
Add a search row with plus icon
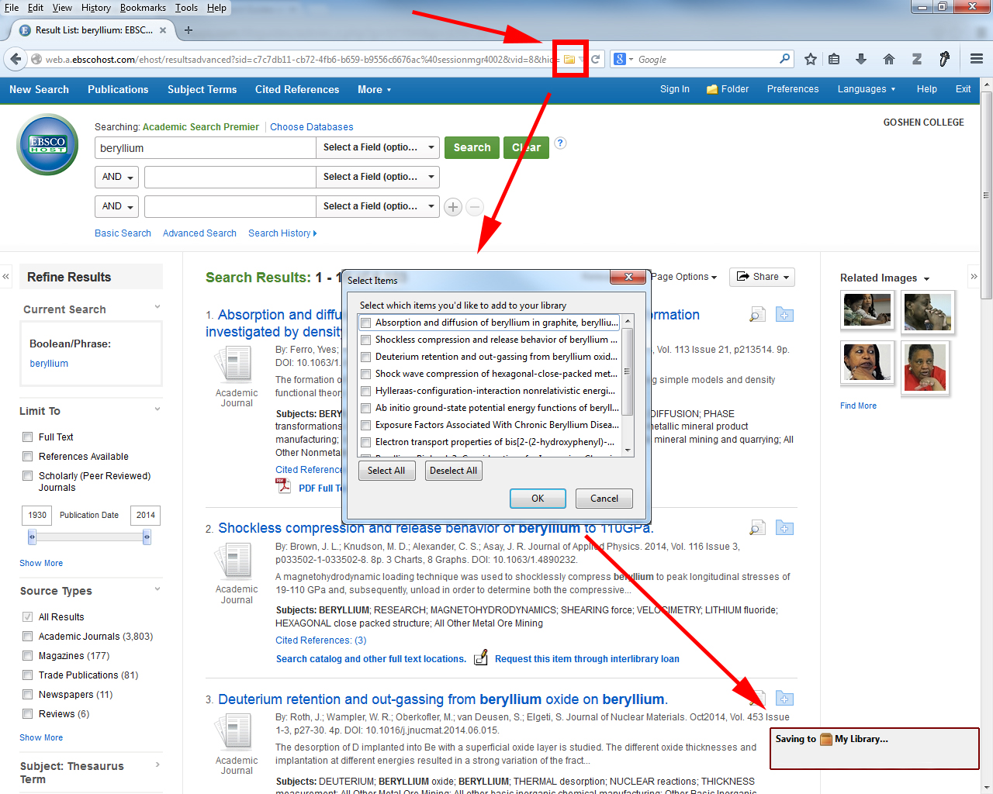(453, 207)
